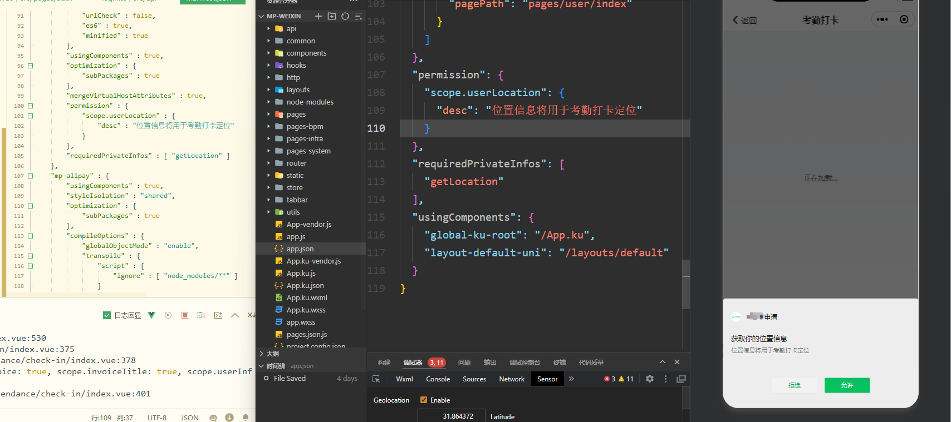Click the new folder icon in explorer header
Screen dimensions: 951x422
[332, 16]
